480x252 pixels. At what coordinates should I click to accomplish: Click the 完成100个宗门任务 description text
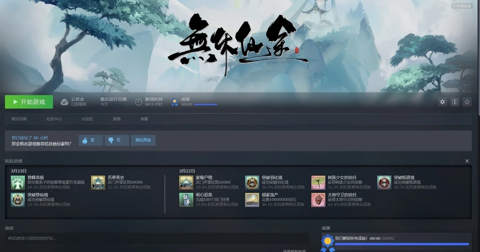213,199
